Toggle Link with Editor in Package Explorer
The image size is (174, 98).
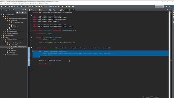pos(20,13)
